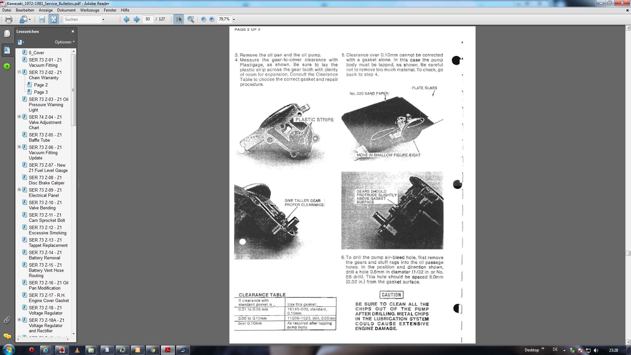The height and width of the screenshot is (355, 631).
Task: Open SER 73 Z-03 Oil Pressure Warning Light
Action: coord(48,105)
